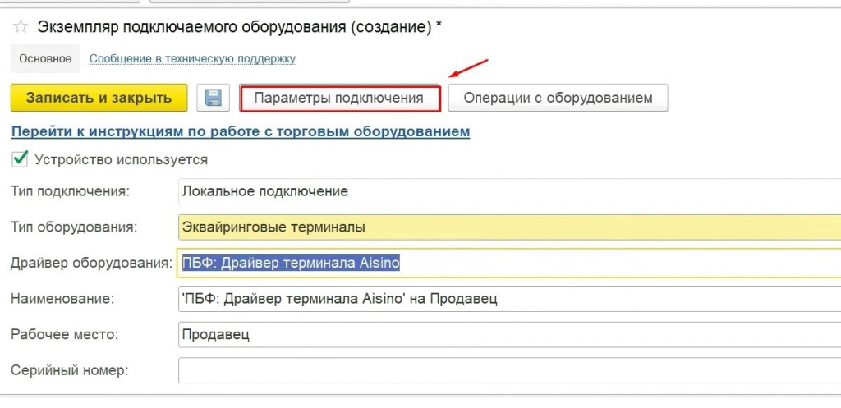Open 'Параметры подключения' button
The width and height of the screenshot is (841, 408).
339,98
